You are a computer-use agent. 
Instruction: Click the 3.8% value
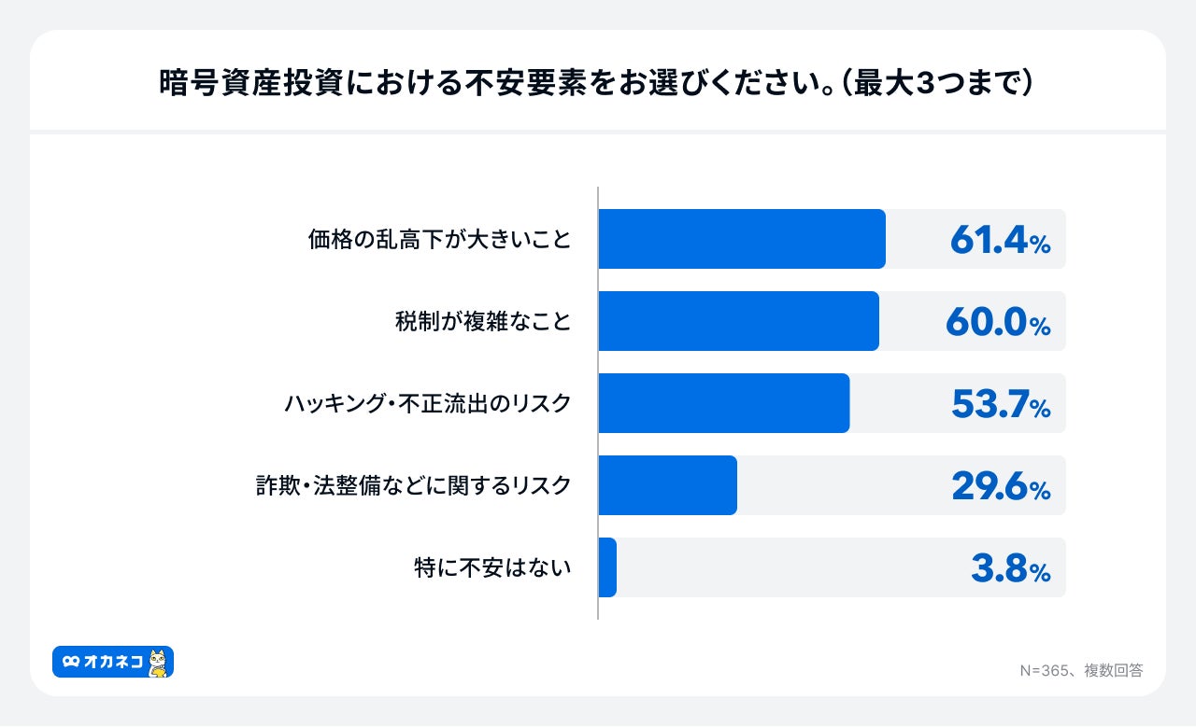(1010, 569)
